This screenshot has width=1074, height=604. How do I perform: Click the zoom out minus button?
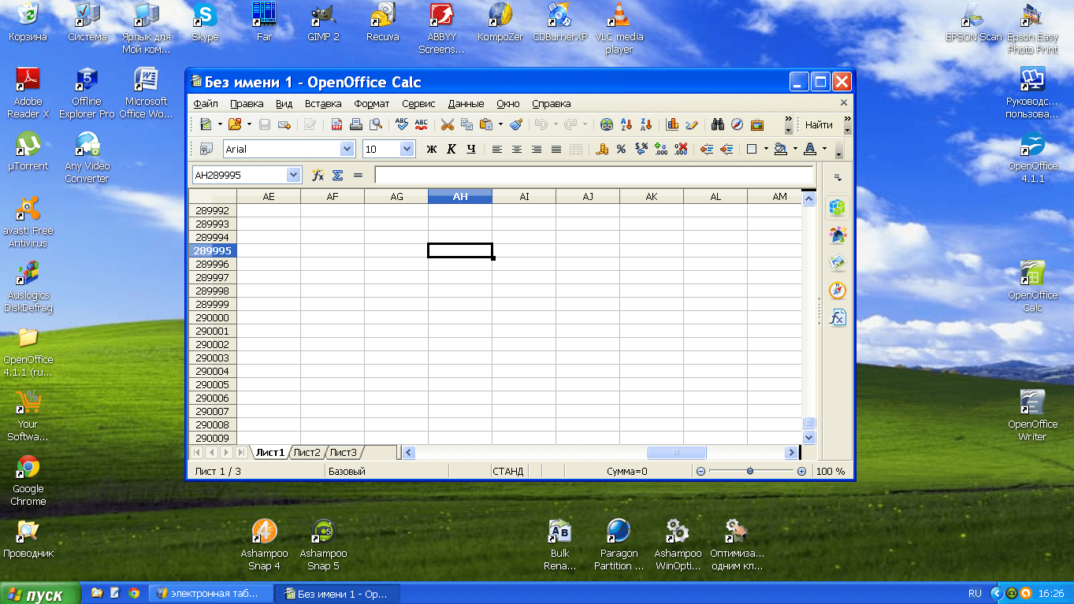click(701, 471)
